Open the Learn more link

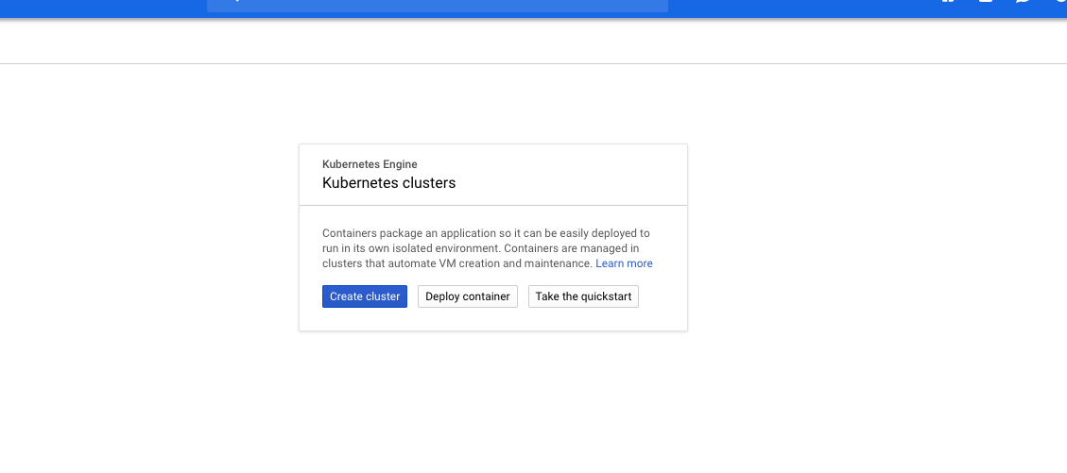(624, 263)
